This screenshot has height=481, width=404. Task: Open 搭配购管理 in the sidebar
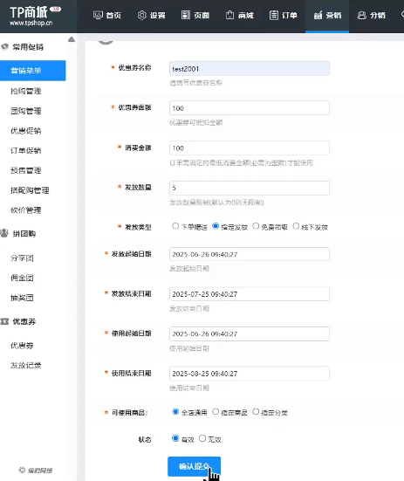click(x=30, y=190)
